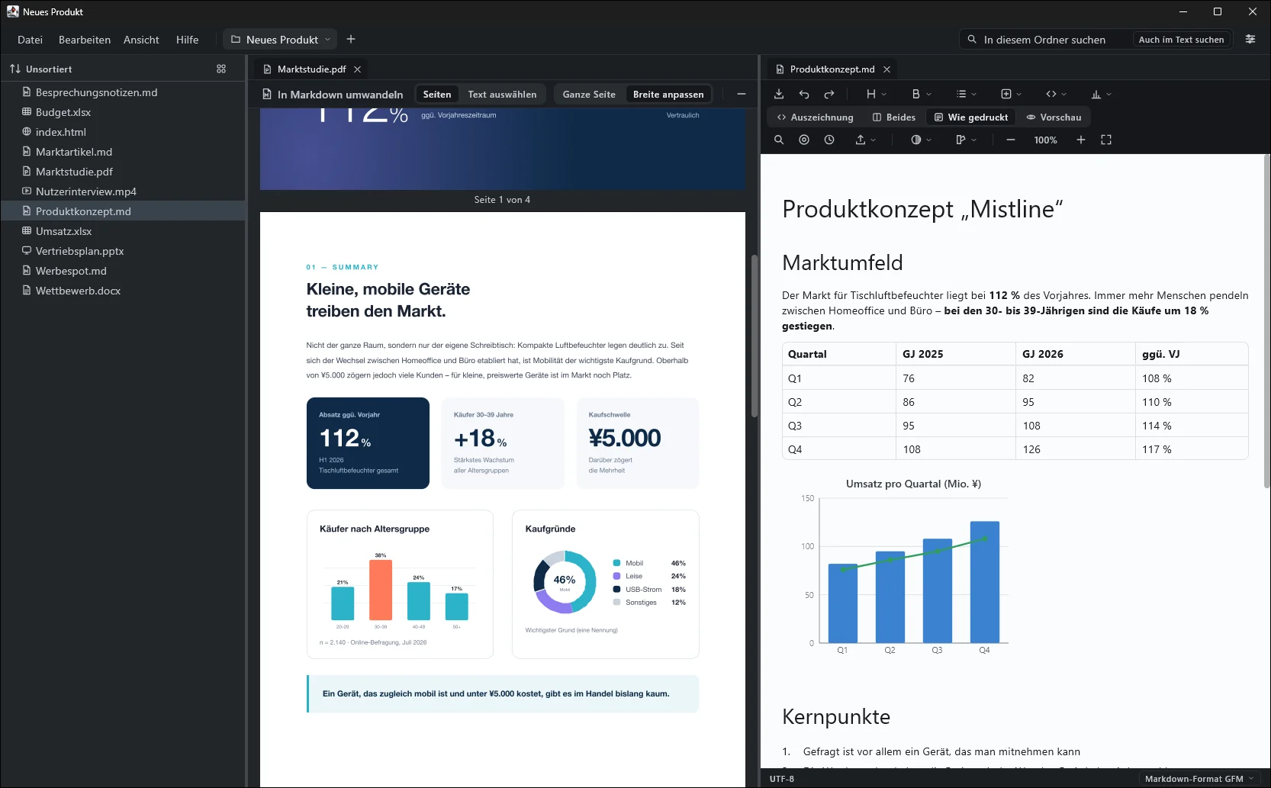
Task: Open the chart insert dropdown
Action: click(x=1102, y=94)
